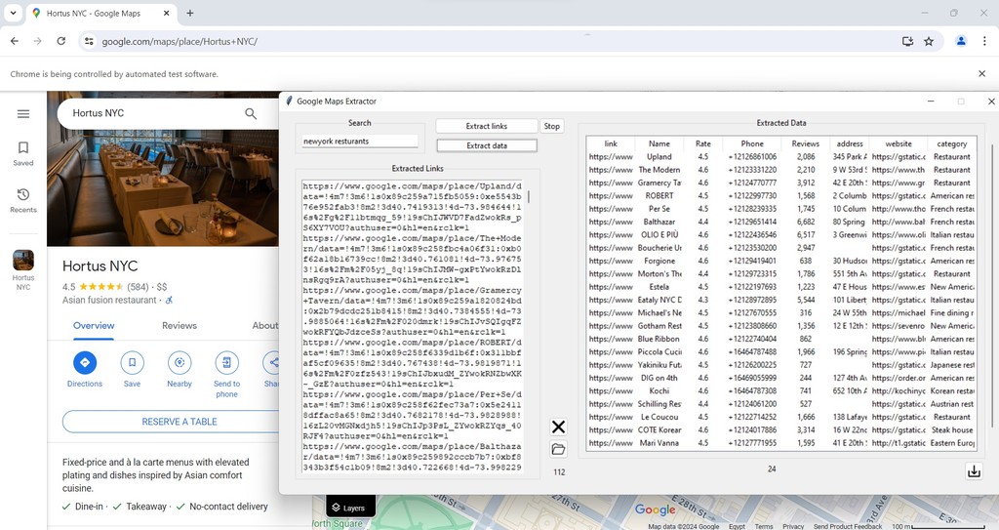The height and width of the screenshot is (530, 999).
Task: Click the Stop button
Action: 552,126
